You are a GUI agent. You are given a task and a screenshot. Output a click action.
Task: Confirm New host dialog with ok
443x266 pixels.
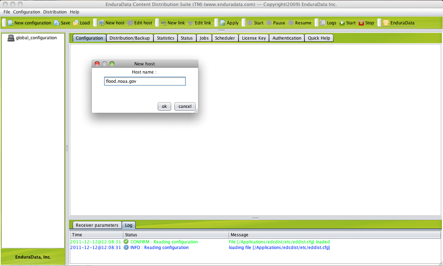pos(164,106)
